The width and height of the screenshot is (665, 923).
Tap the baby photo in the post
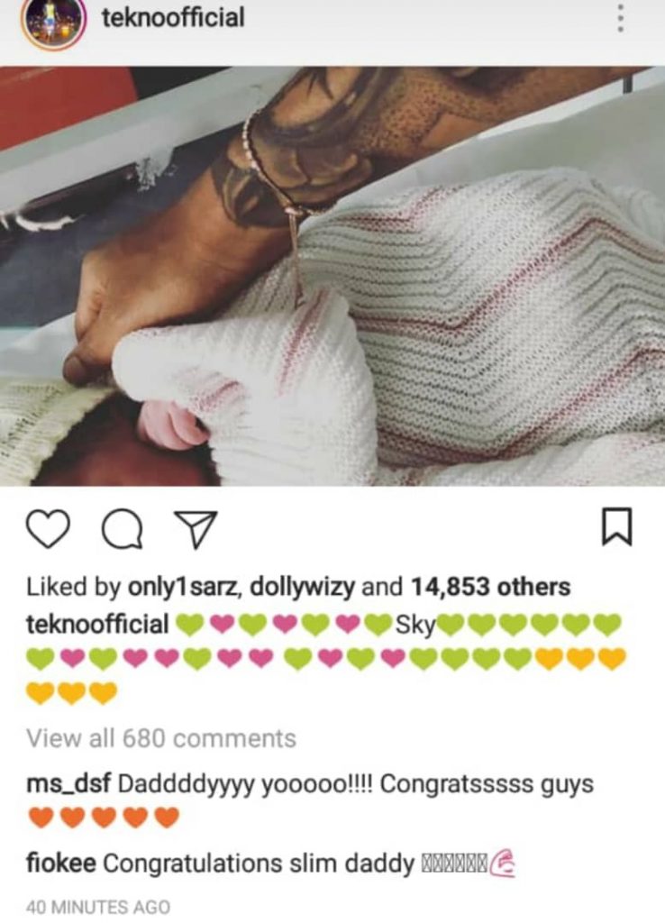tap(332, 276)
